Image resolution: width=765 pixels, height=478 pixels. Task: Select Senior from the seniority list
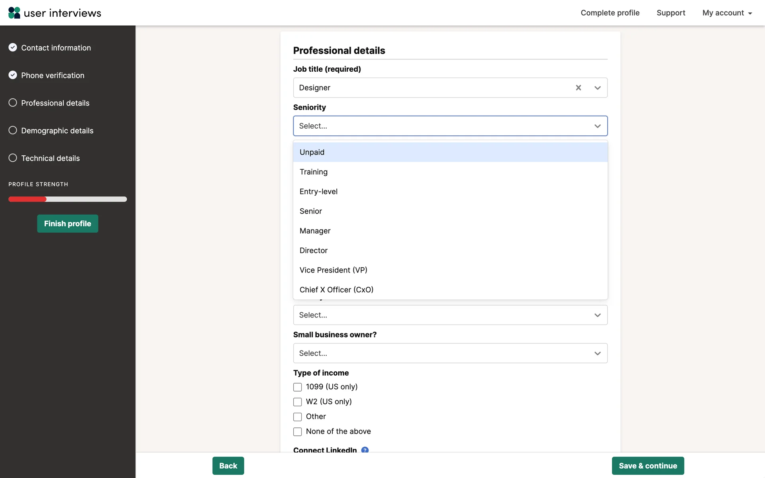(x=311, y=211)
